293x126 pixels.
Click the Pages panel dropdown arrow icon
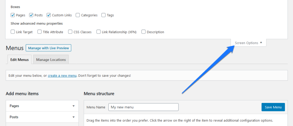74,106
